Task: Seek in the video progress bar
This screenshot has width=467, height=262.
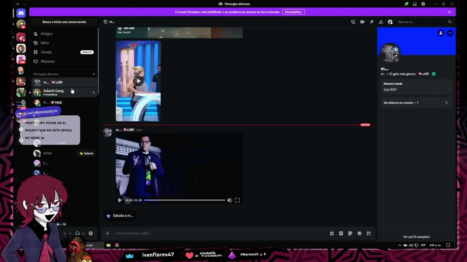Action: pyautogui.click(x=184, y=200)
